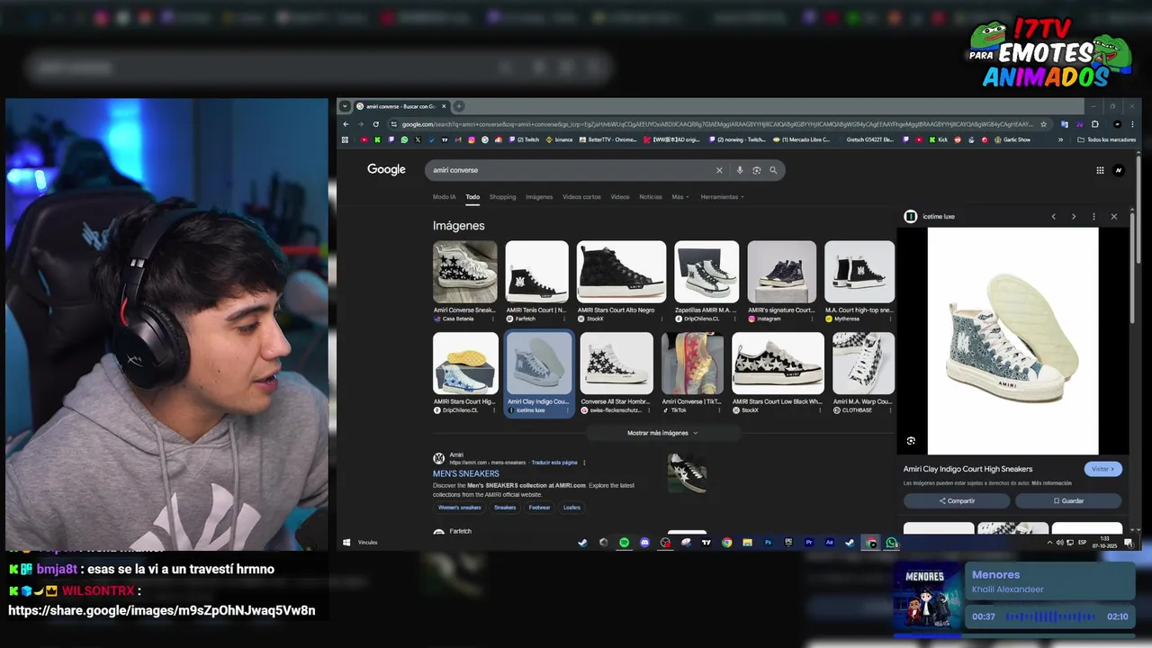The image size is (1152, 648).
Task: Expand the Herramientas dropdown
Action: 722,197
